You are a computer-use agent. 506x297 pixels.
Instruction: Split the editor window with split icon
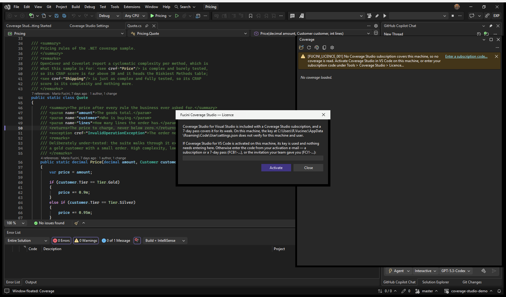tap(376, 33)
